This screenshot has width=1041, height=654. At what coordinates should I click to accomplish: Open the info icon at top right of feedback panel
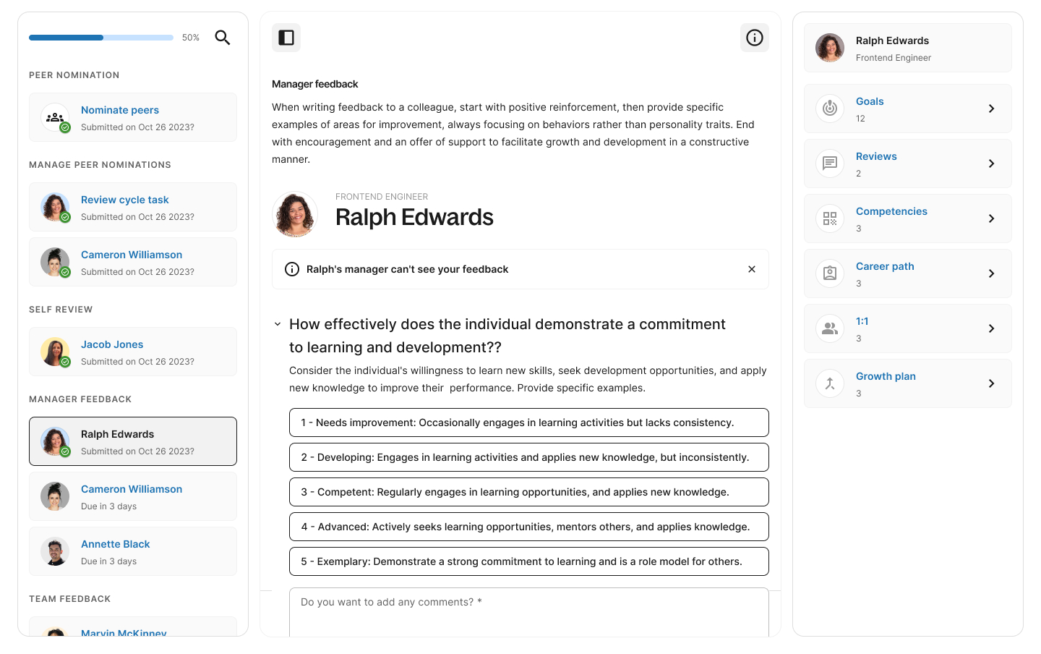coord(754,37)
